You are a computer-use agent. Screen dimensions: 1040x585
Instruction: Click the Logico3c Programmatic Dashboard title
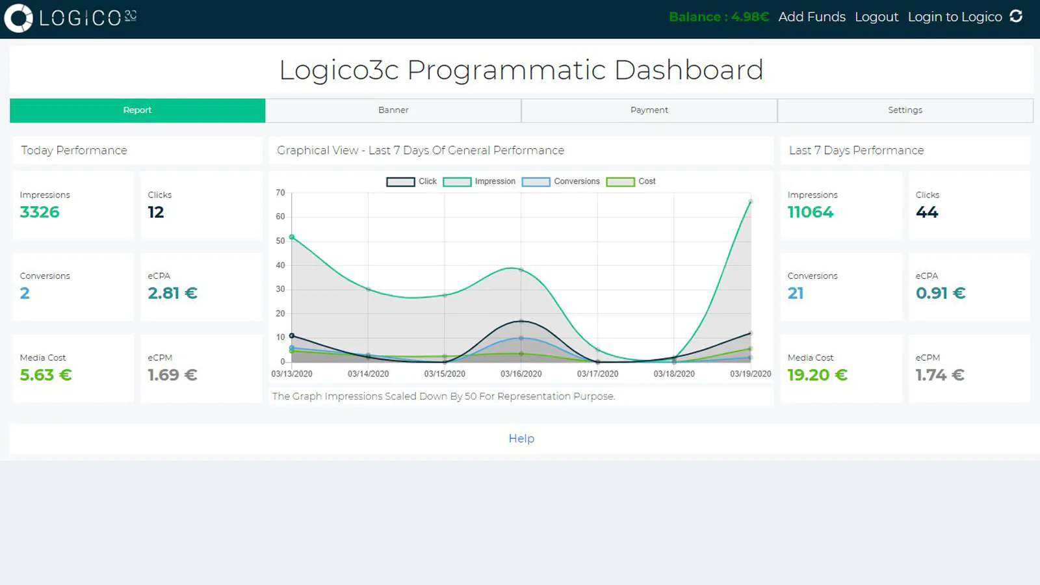point(521,70)
